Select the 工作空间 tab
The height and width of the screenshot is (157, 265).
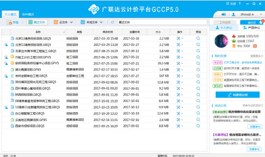[x=225, y=22]
